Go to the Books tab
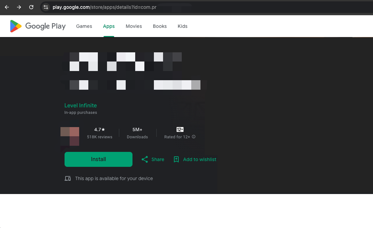The width and height of the screenshot is (373, 228). (160, 26)
